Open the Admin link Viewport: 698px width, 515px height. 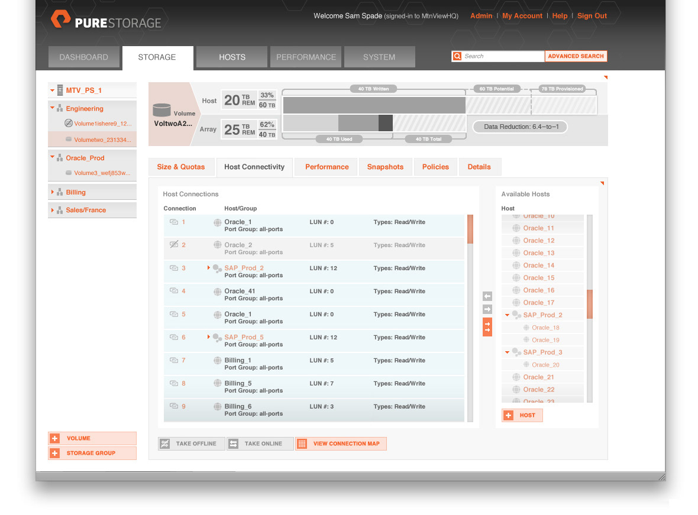(482, 15)
